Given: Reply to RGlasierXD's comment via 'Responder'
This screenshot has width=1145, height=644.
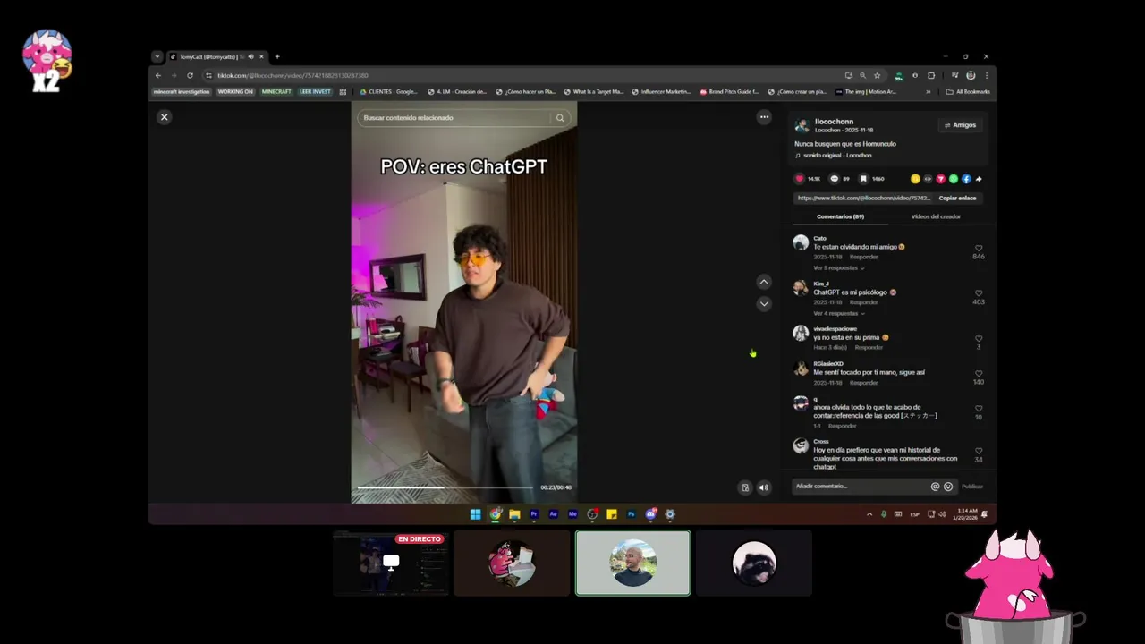Looking at the screenshot, I should pos(863,383).
